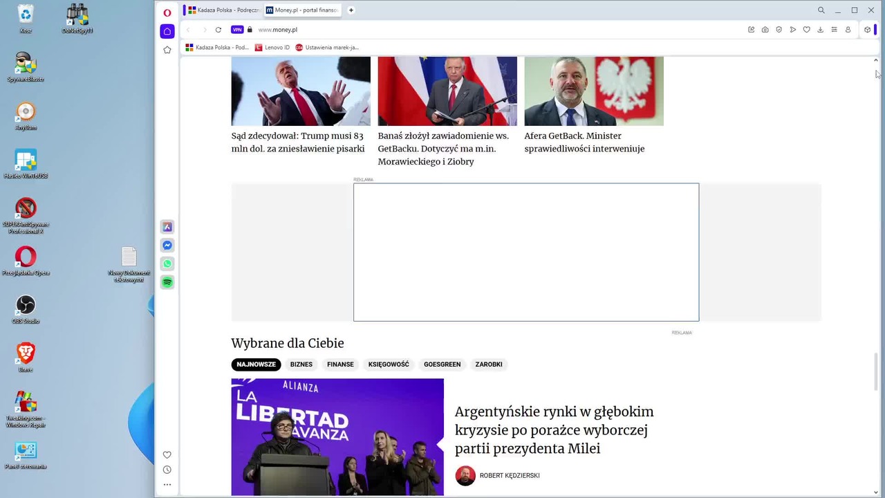Toggle the VPN badge in the address bar
Viewport: 885px width, 498px height.
point(237,30)
